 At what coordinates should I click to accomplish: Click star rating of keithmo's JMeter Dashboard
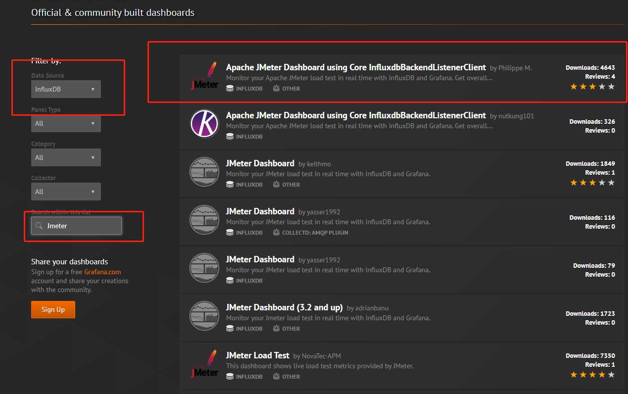point(592,183)
